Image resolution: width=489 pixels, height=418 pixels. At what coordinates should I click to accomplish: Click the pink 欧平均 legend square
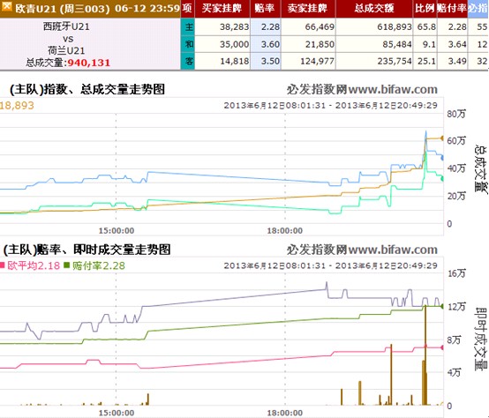[2, 265]
